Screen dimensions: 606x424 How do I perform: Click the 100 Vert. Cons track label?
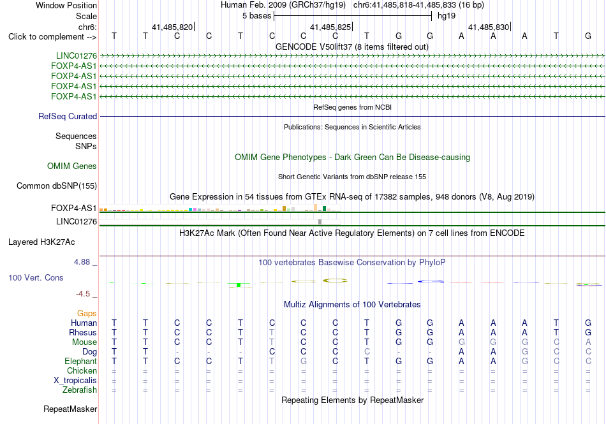pos(36,277)
